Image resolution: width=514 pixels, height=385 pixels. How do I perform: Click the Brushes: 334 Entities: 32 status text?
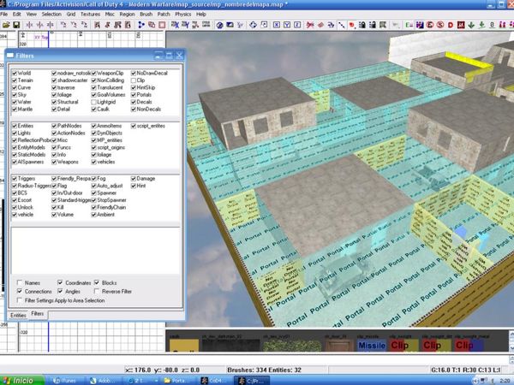(x=264, y=370)
